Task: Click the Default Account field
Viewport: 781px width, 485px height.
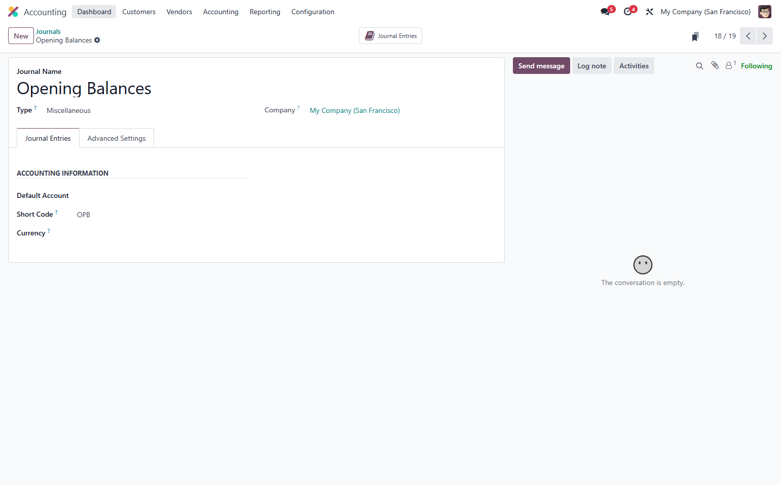Action: (162, 196)
